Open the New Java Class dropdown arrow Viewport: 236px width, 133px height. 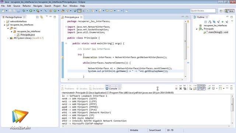(x=58, y=11)
